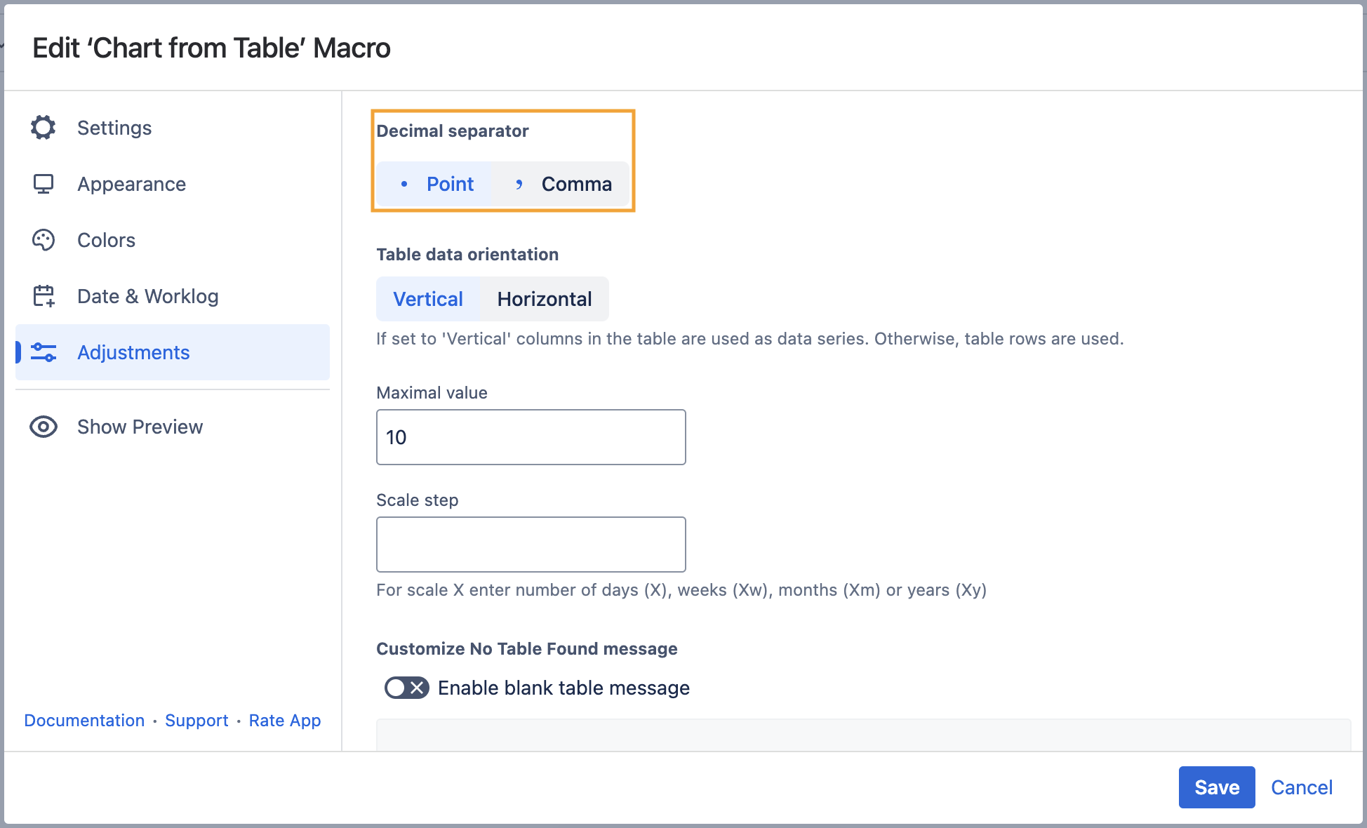The image size is (1367, 828).
Task: Toggle Enable blank table message switch
Action: pyautogui.click(x=406, y=688)
